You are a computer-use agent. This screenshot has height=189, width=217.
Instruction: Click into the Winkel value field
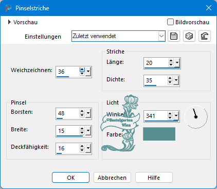[156, 116]
